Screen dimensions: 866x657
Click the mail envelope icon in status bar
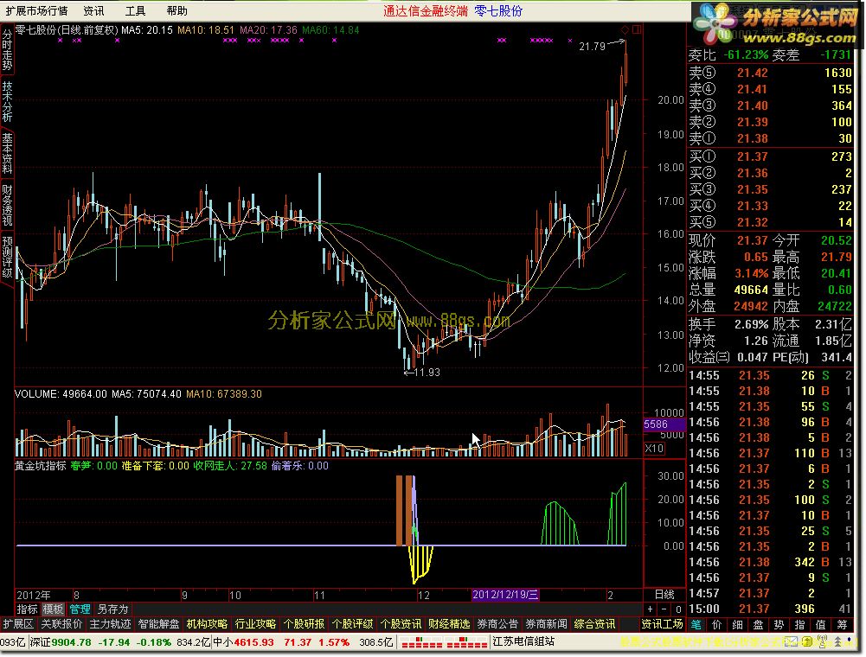coord(792,642)
